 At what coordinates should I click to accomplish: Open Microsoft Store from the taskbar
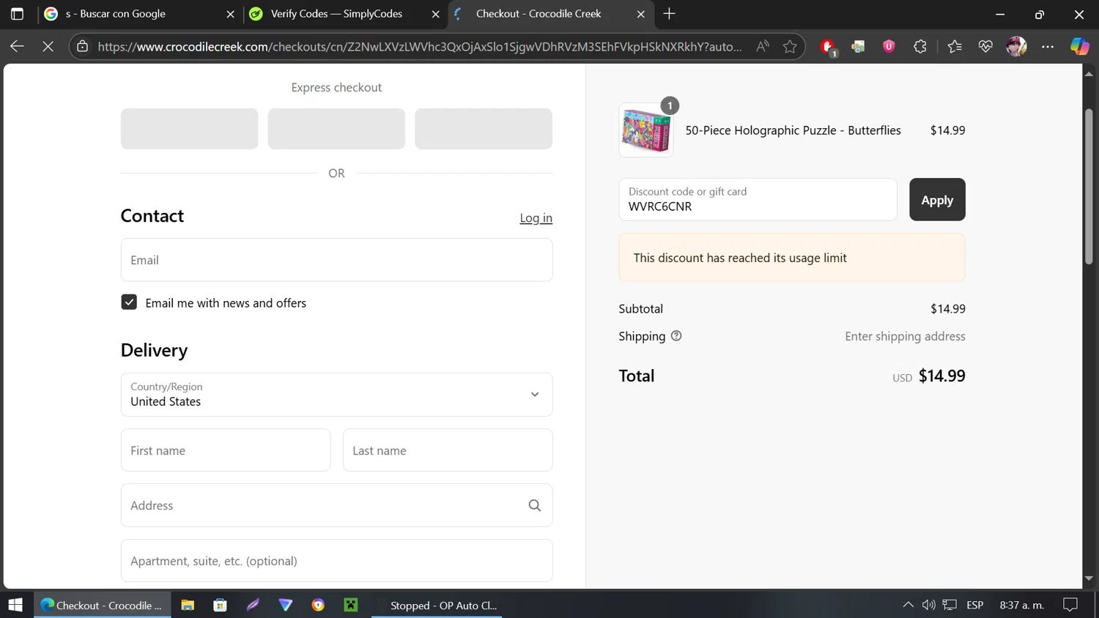coord(220,605)
